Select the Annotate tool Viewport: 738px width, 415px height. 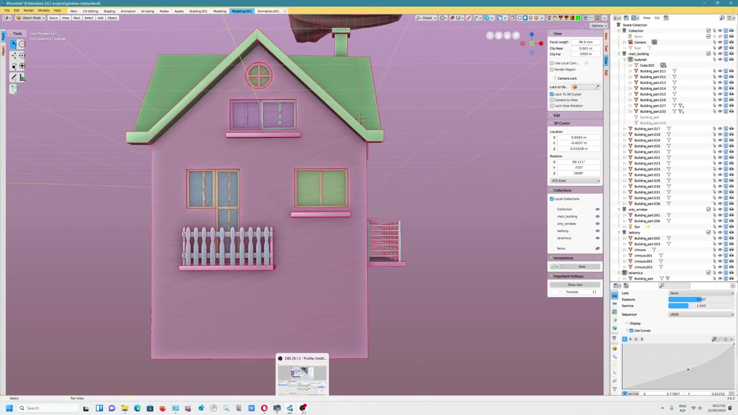[13, 77]
